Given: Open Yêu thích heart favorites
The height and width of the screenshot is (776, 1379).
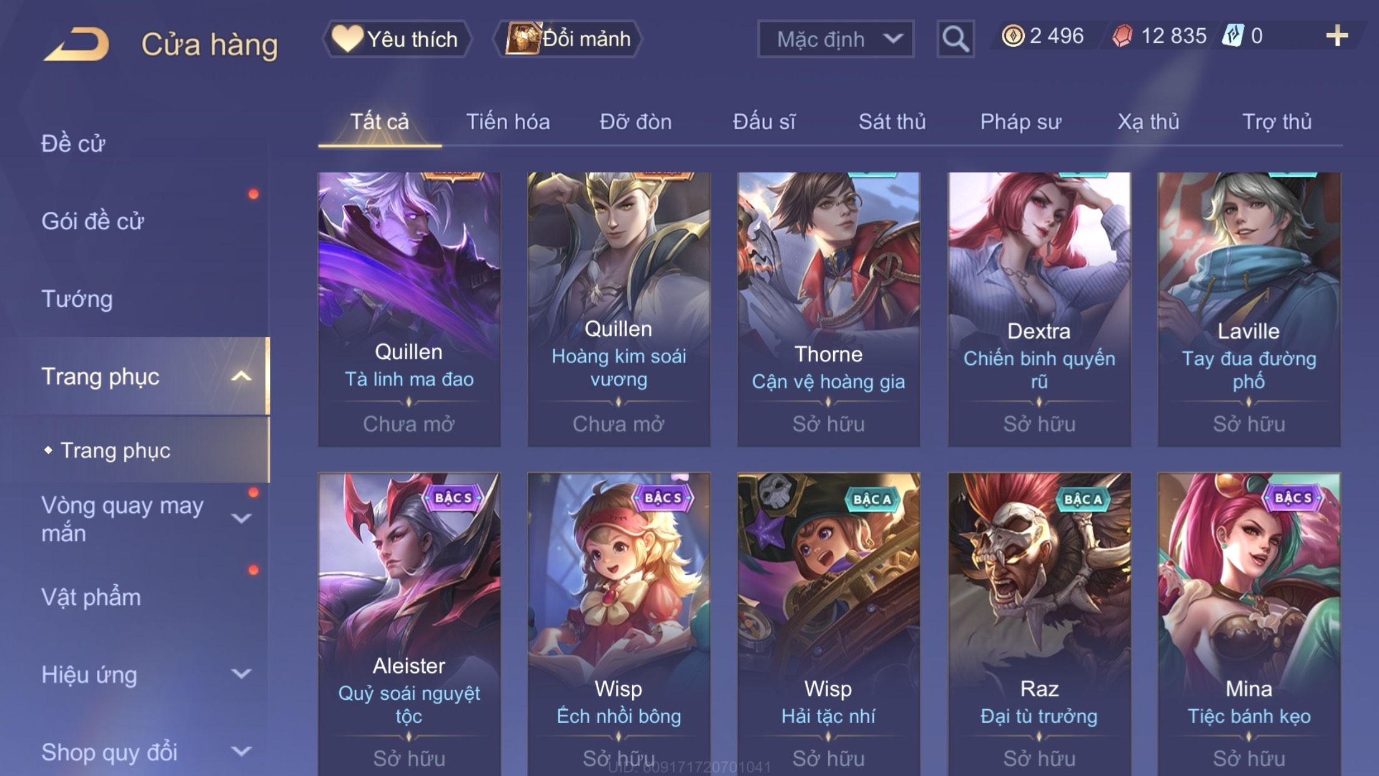Looking at the screenshot, I should click(x=397, y=39).
